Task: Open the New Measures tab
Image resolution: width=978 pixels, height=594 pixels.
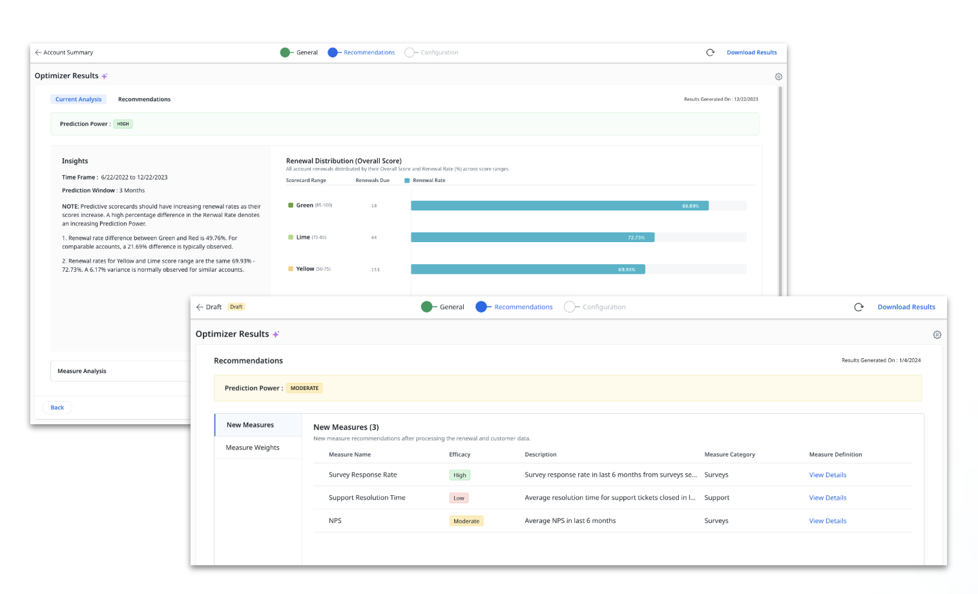Action: [x=250, y=425]
